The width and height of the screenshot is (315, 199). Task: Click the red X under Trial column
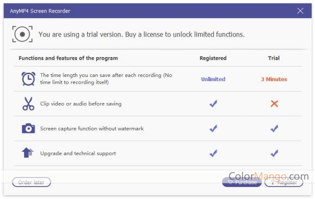[x=274, y=104]
